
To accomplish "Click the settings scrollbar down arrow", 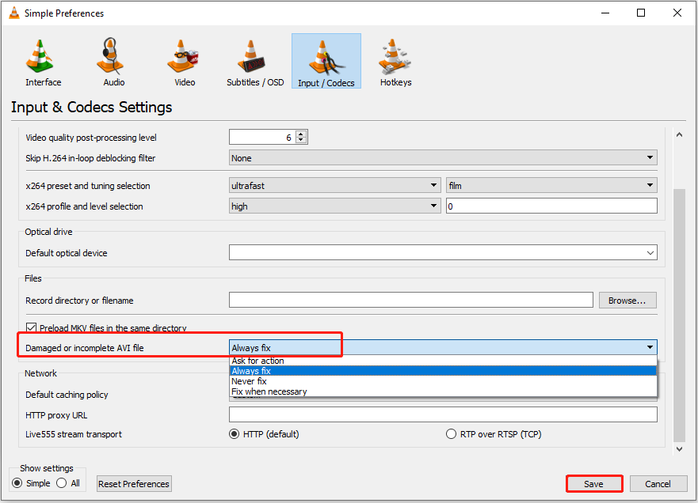I will (x=679, y=448).
